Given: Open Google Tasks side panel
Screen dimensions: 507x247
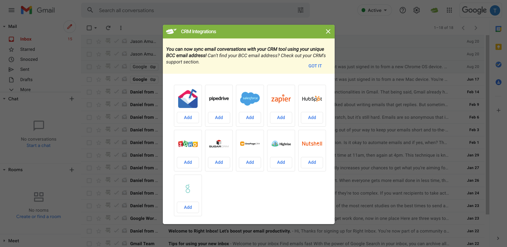Looking at the screenshot, I should (x=498, y=65).
